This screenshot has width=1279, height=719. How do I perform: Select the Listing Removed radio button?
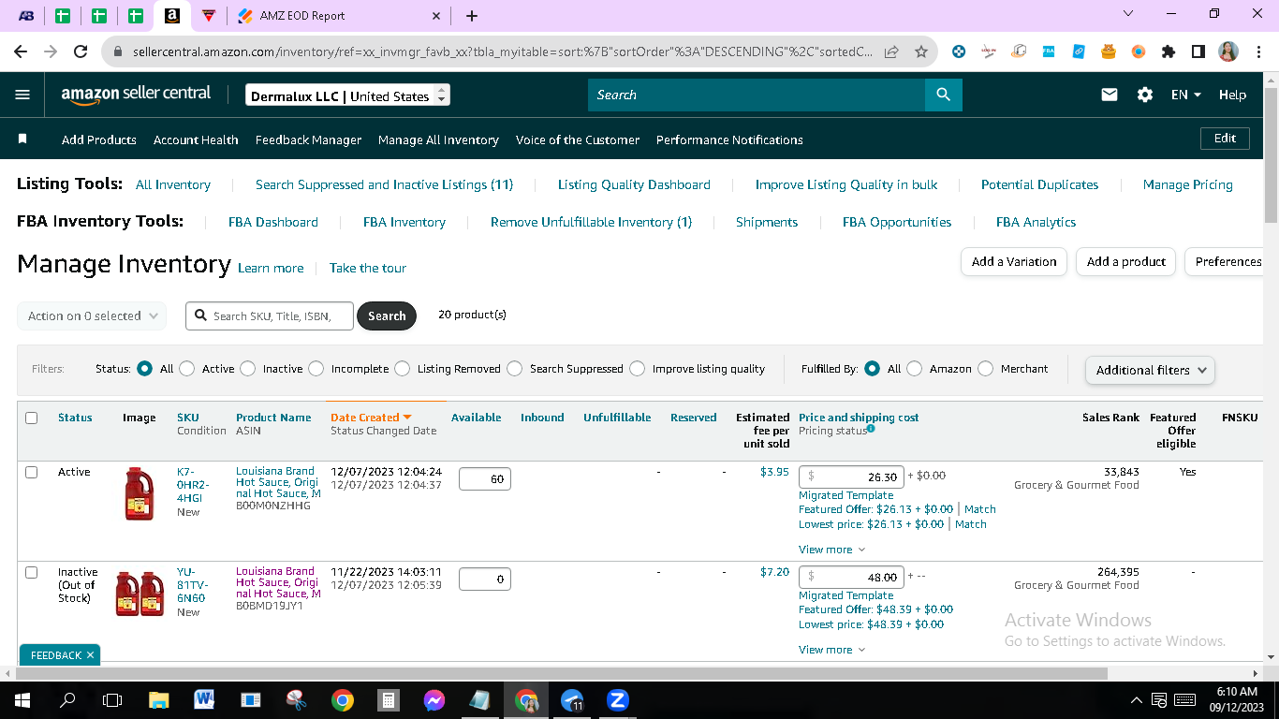(x=403, y=369)
